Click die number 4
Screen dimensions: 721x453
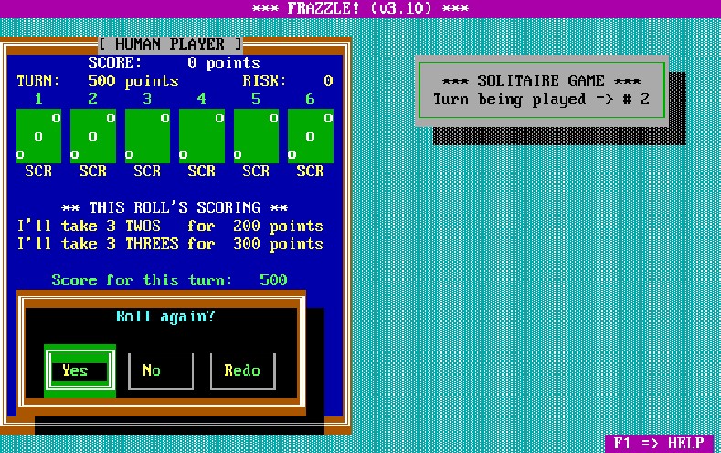[202, 136]
